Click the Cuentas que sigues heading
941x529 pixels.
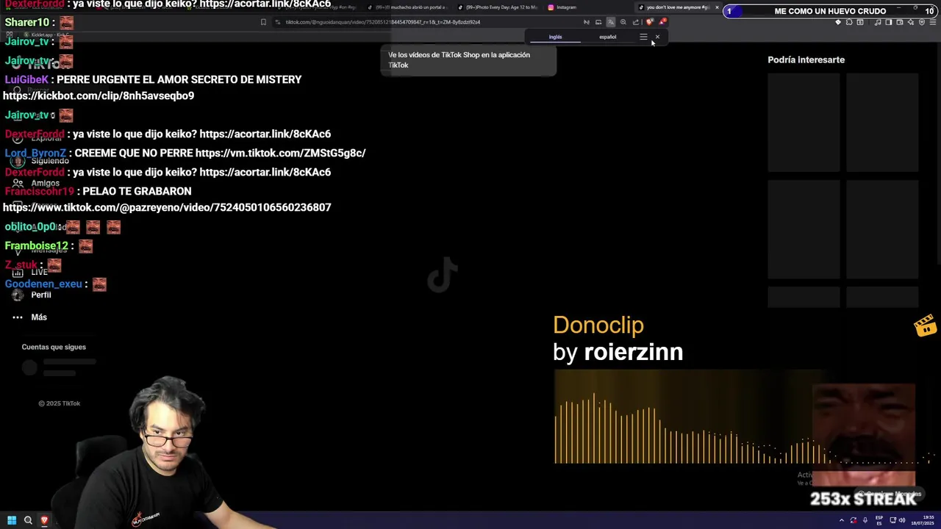54,347
